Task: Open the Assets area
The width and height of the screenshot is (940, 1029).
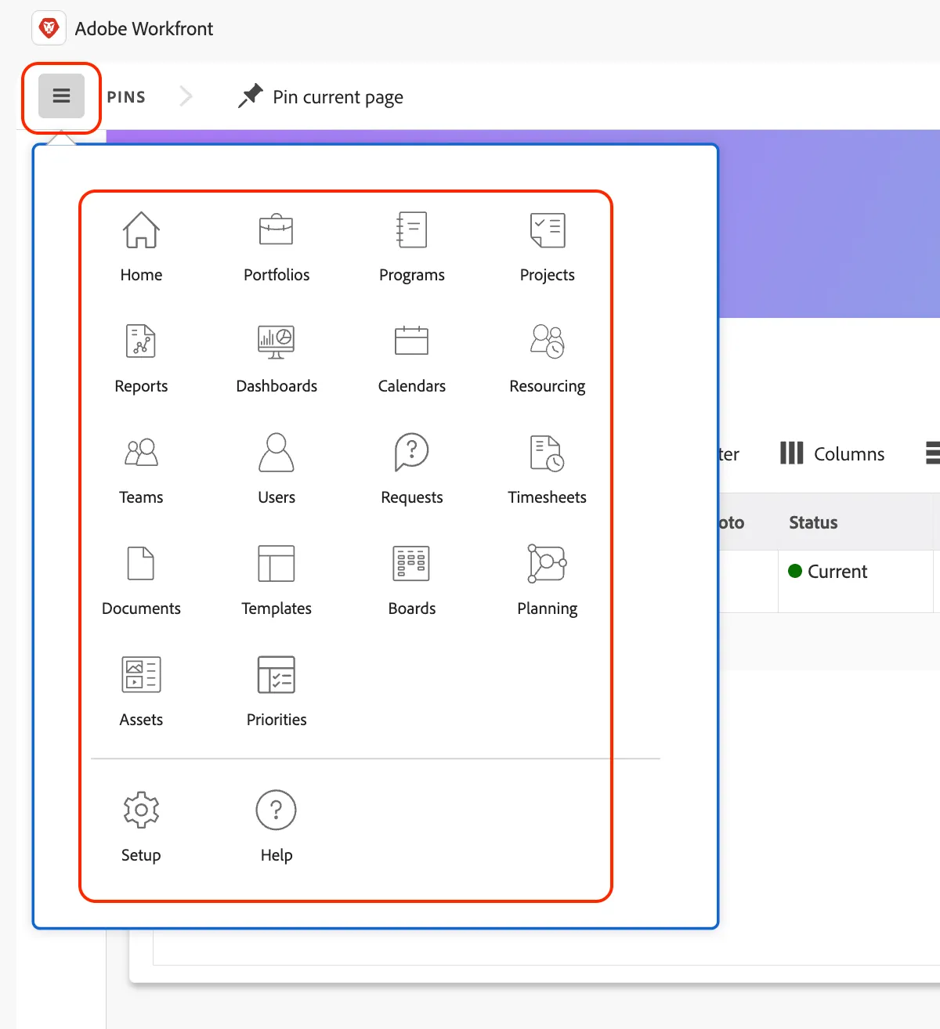Action: (x=141, y=691)
